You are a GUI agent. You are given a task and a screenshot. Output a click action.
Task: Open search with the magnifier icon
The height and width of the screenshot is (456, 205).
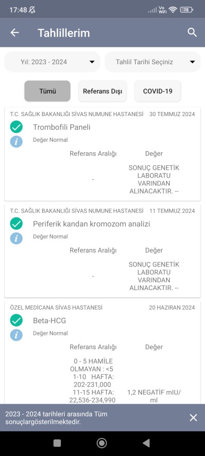(192, 32)
